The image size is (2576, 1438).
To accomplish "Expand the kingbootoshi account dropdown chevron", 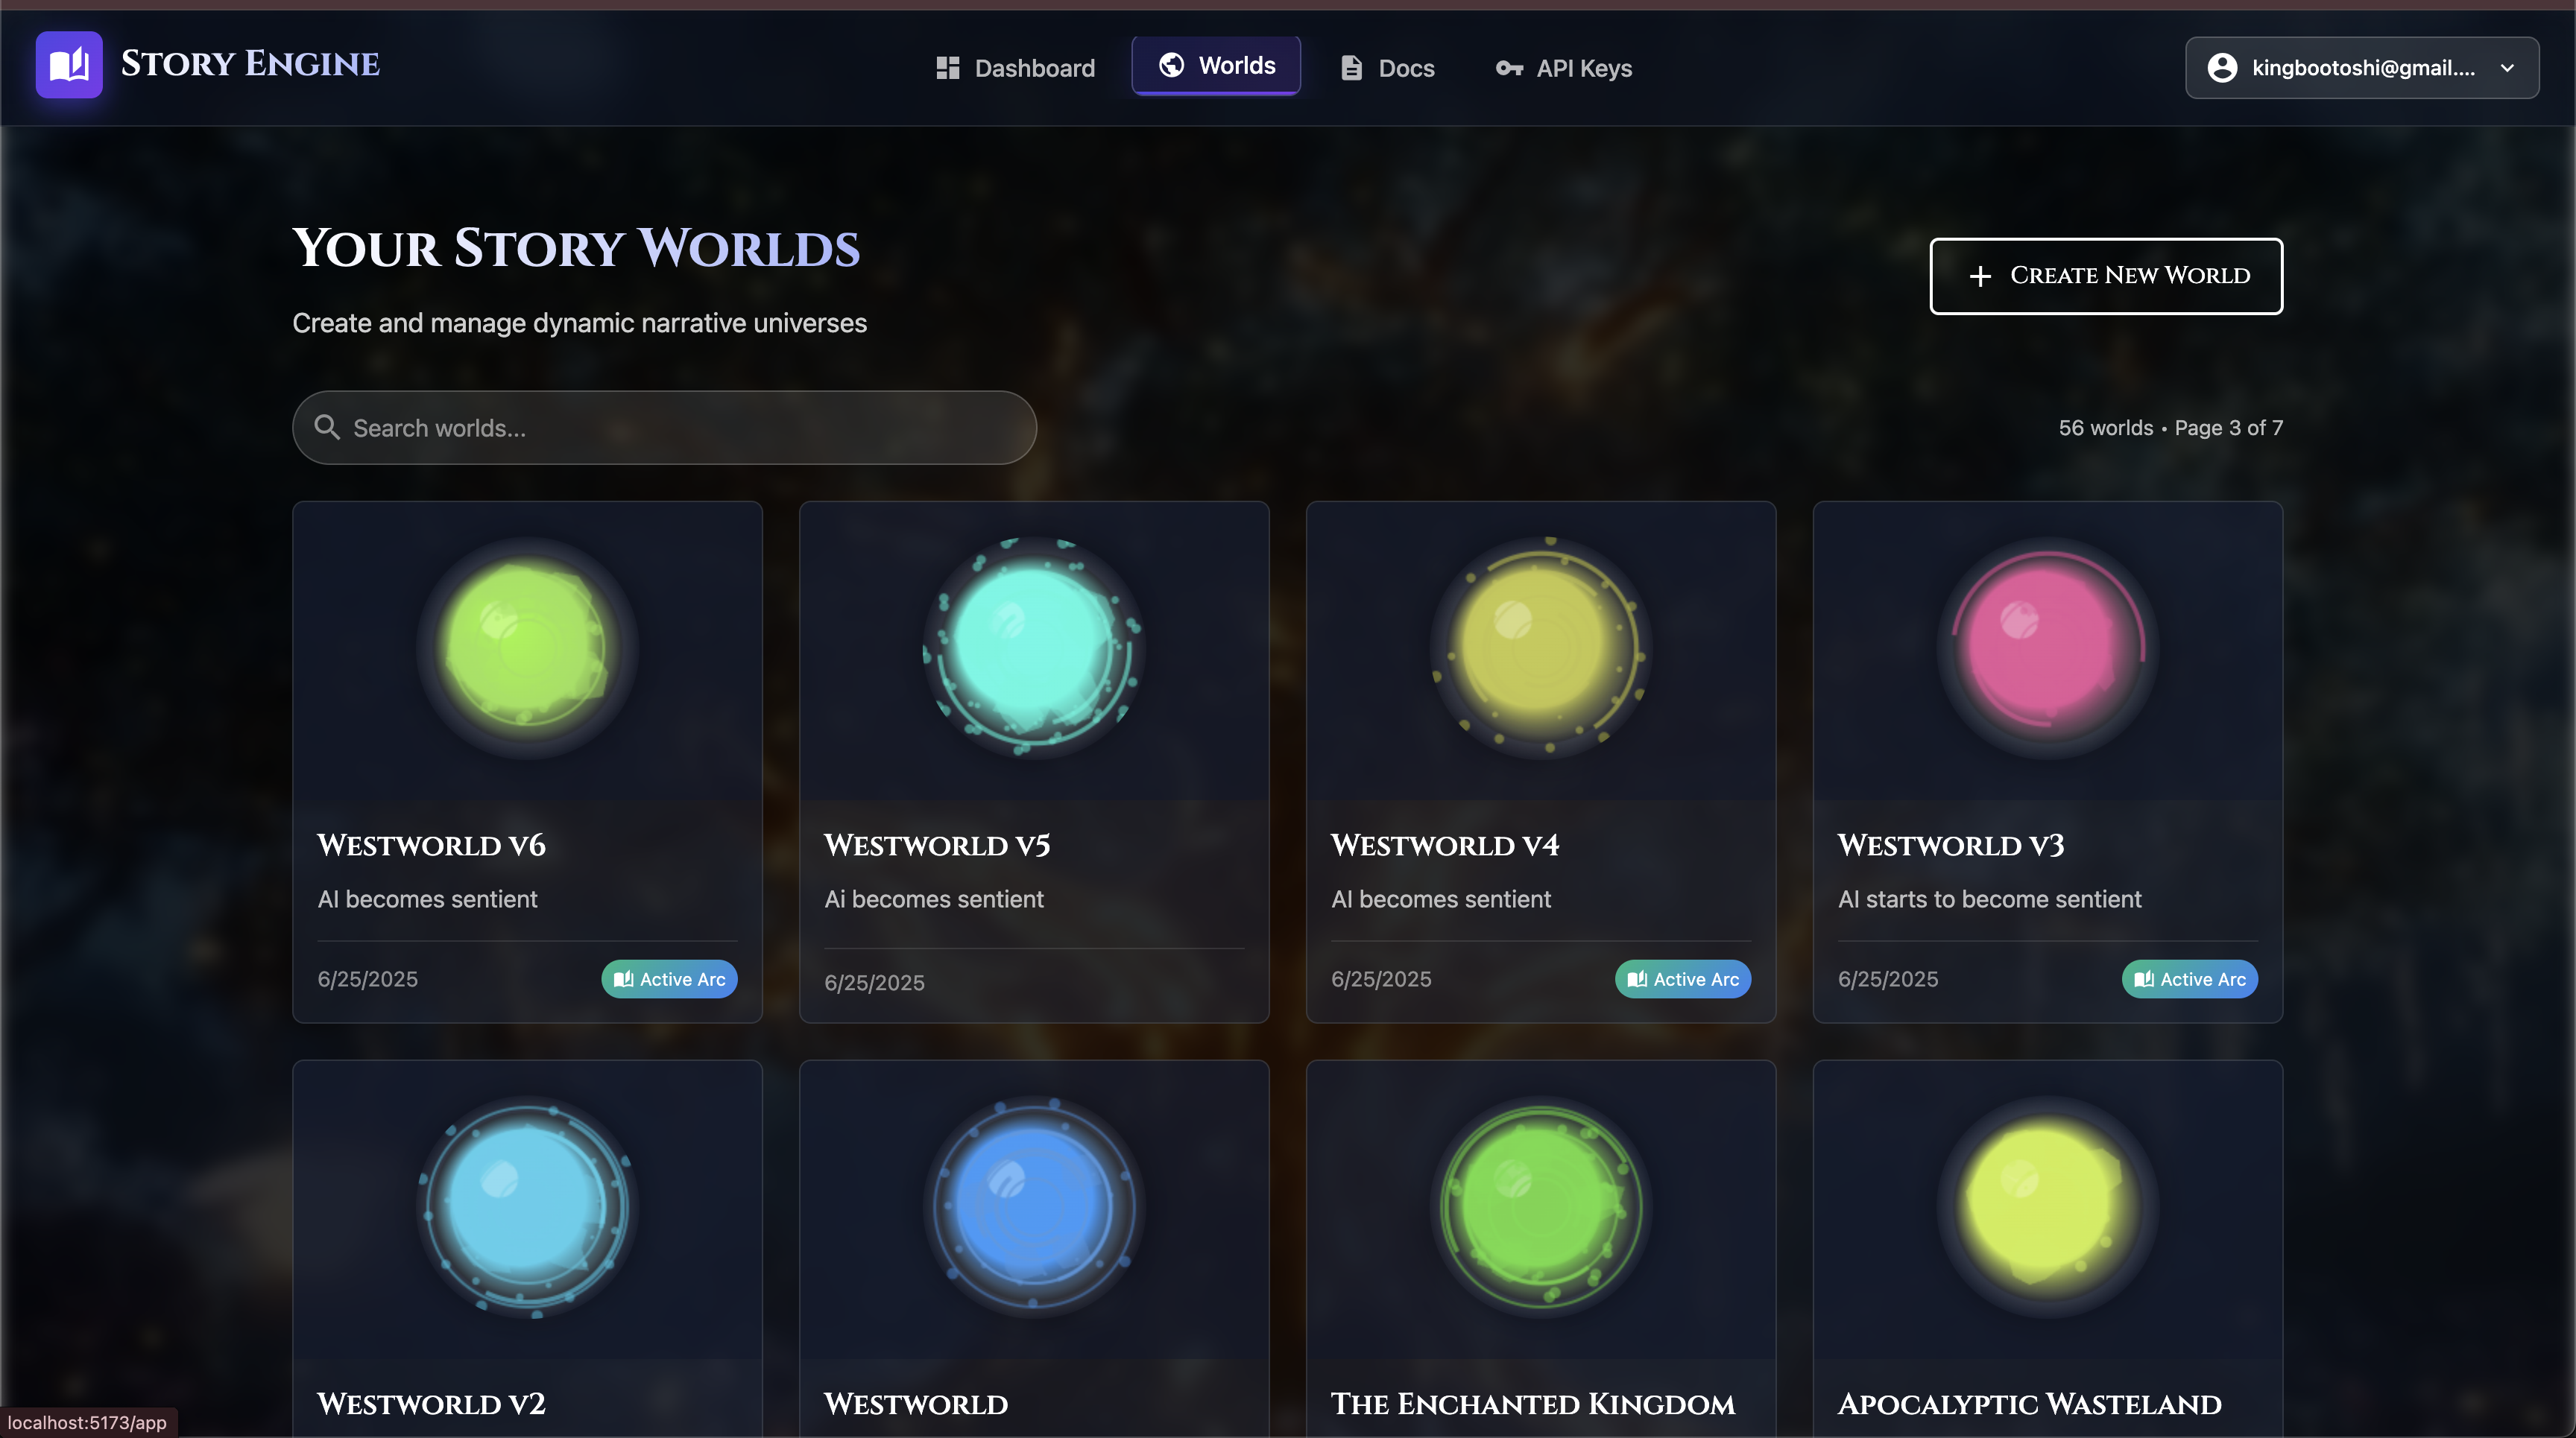I will 2507,68.
